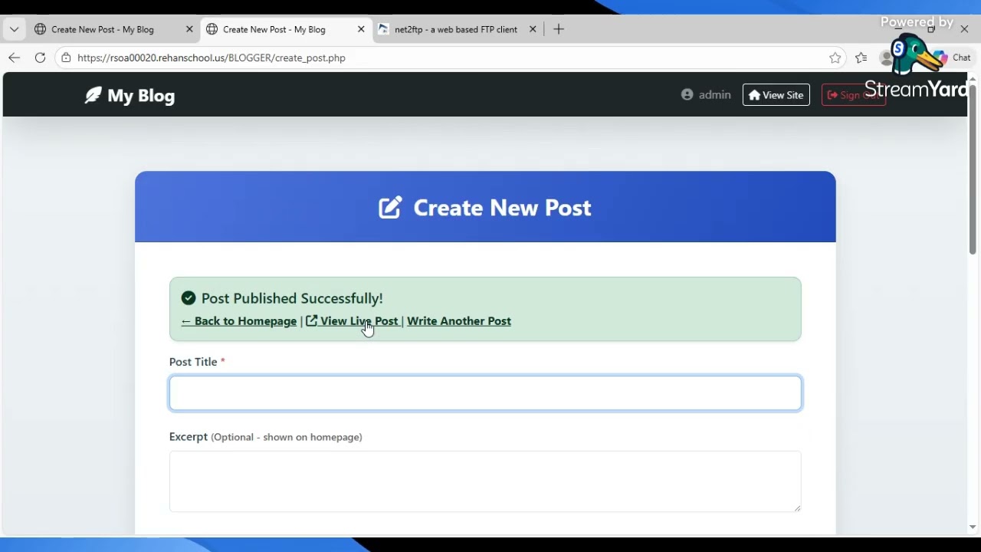The image size is (981, 552).
Task: Click the address bar URL create_post.php
Action: pyautogui.click(x=212, y=58)
